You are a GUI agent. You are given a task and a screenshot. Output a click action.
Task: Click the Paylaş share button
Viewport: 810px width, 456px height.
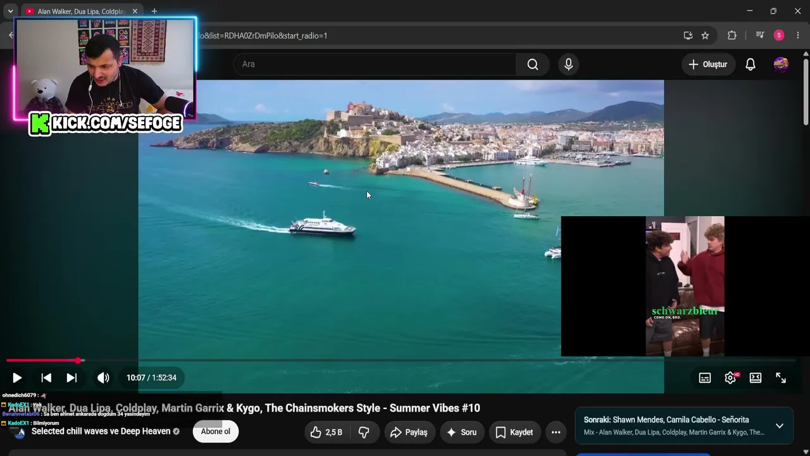coord(409,432)
